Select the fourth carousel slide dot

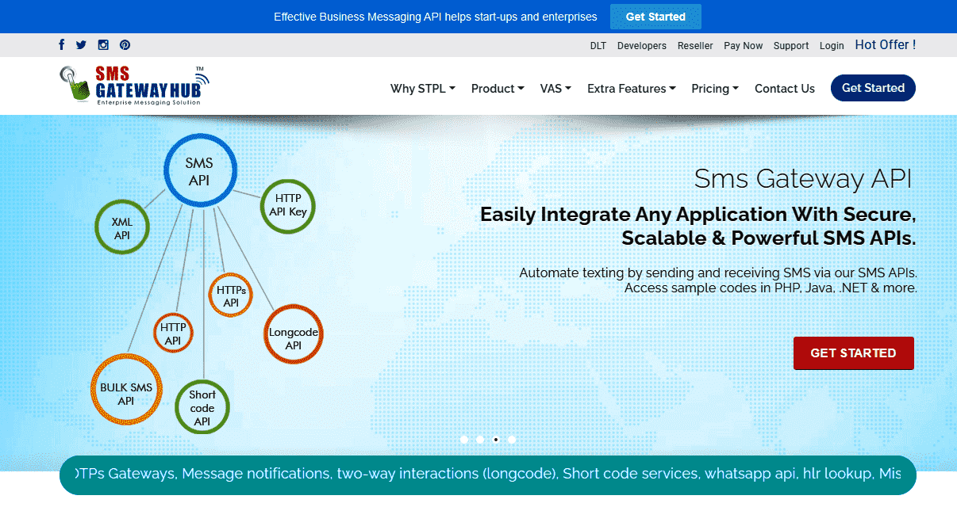tap(512, 439)
